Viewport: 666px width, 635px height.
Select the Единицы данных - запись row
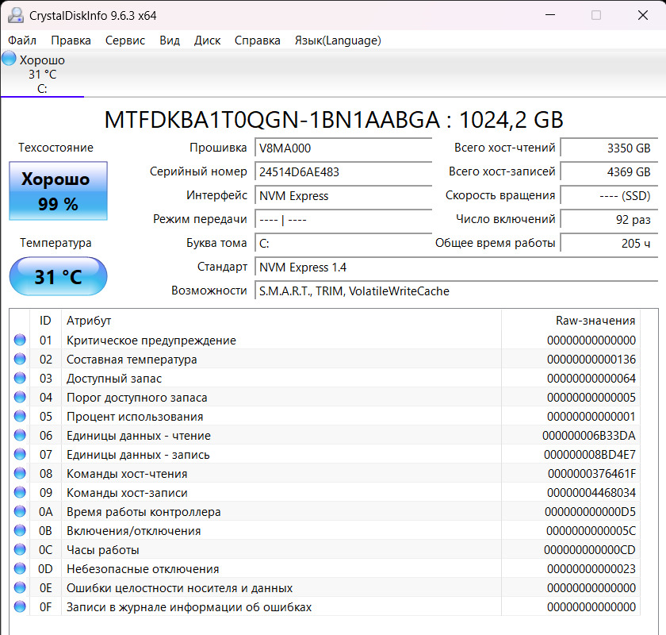click(x=325, y=455)
